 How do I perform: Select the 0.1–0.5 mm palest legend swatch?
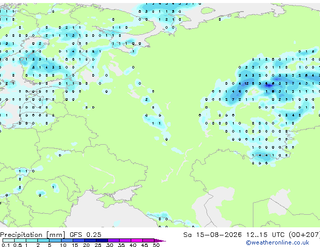(x=9, y=240)
